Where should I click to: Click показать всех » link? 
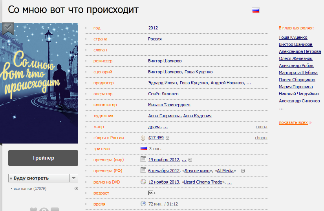tap(295, 122)
